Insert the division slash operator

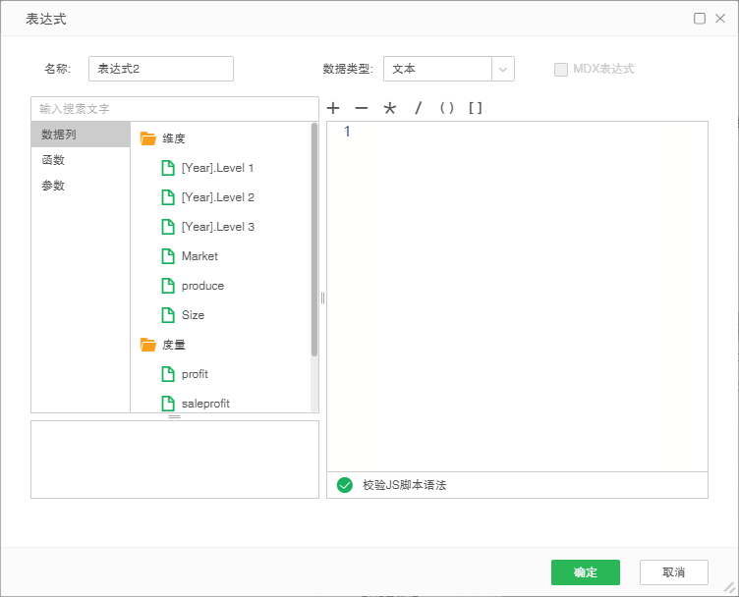[418, 108]
